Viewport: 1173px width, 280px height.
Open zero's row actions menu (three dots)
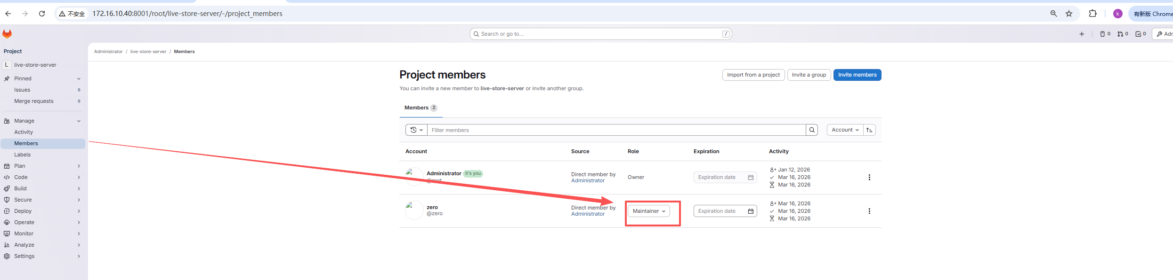[869, 211]
